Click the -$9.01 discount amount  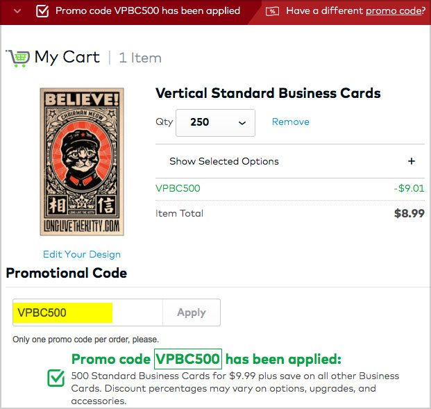click(409, 188)
